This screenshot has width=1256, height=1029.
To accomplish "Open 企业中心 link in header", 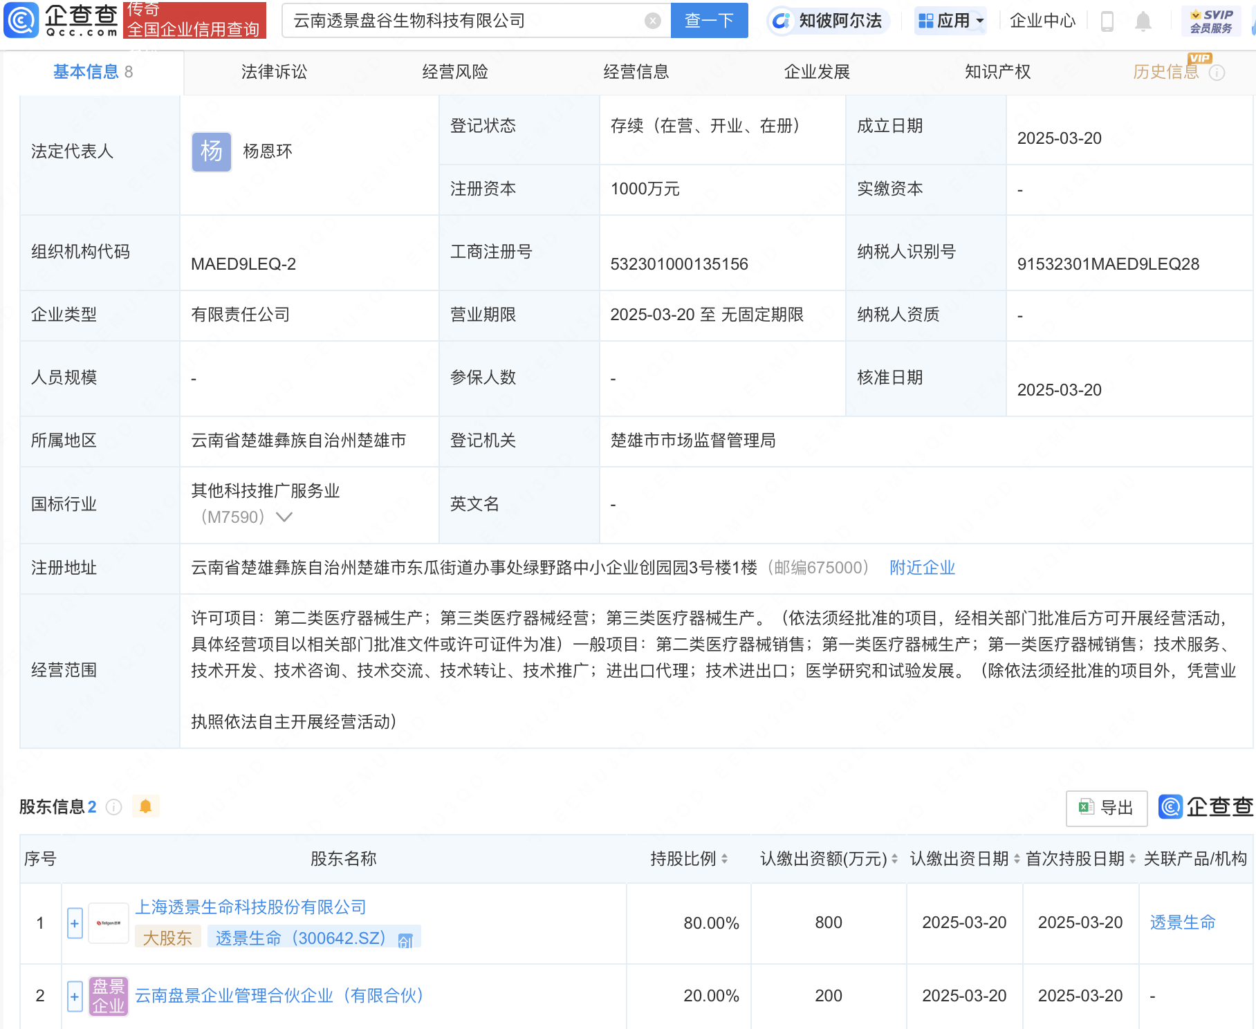I will pyautogui.click(x=1042, y=21).
